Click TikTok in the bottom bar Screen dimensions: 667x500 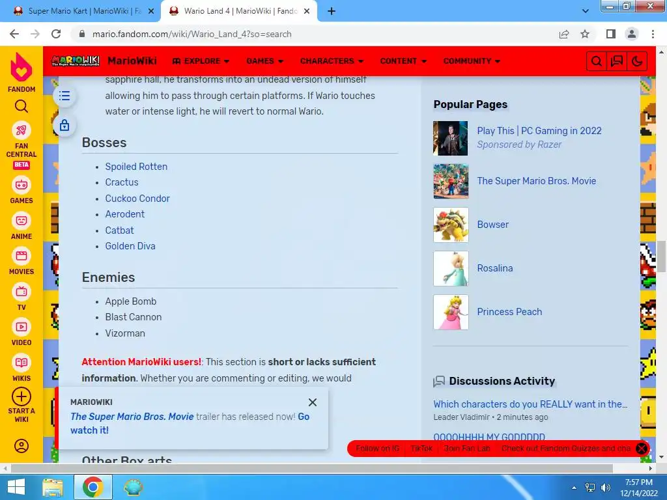[421, 449]
